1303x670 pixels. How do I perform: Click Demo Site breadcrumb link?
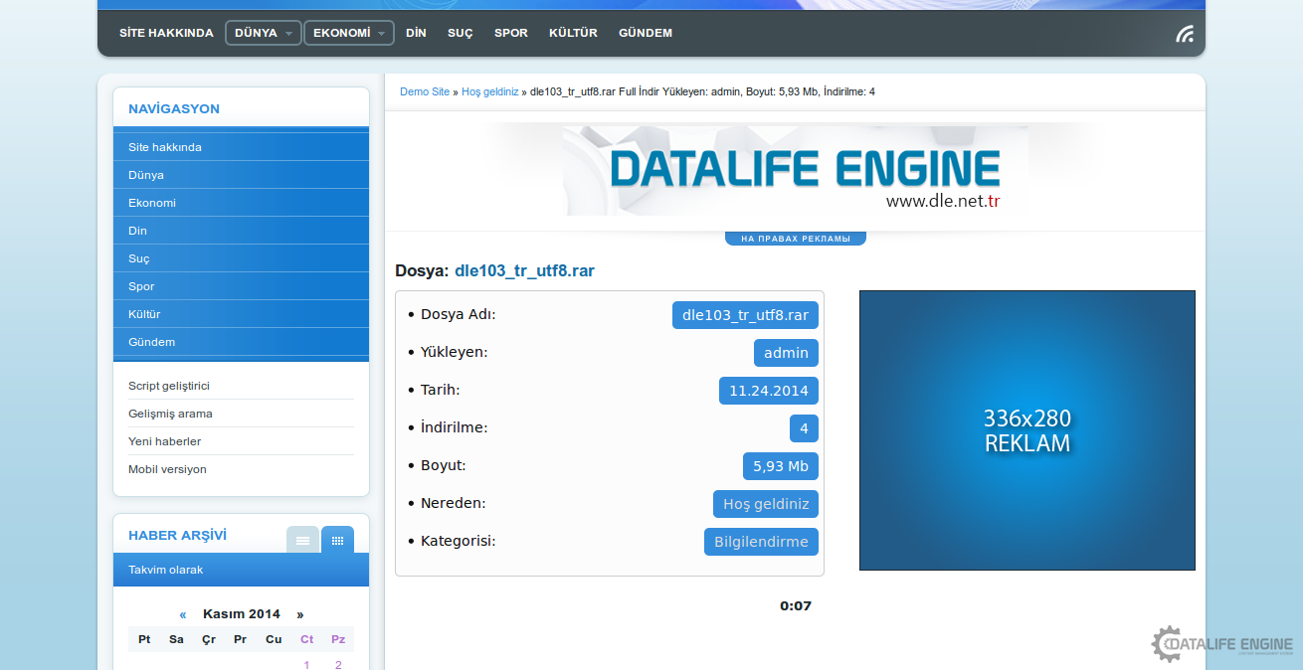[x=425, y=91]
